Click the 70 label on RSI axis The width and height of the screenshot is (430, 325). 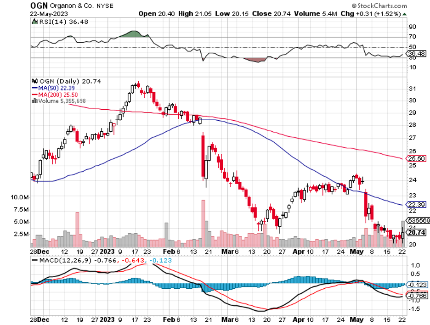[x=413, y=36]
